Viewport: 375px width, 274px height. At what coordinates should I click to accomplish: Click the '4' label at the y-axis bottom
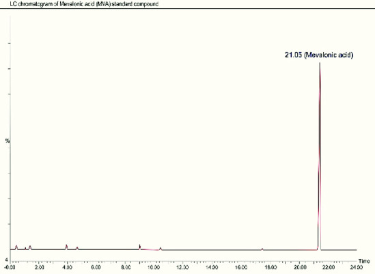(x=6, y=260)
